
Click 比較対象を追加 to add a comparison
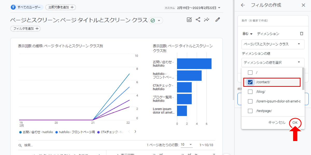tap(61, 7)
